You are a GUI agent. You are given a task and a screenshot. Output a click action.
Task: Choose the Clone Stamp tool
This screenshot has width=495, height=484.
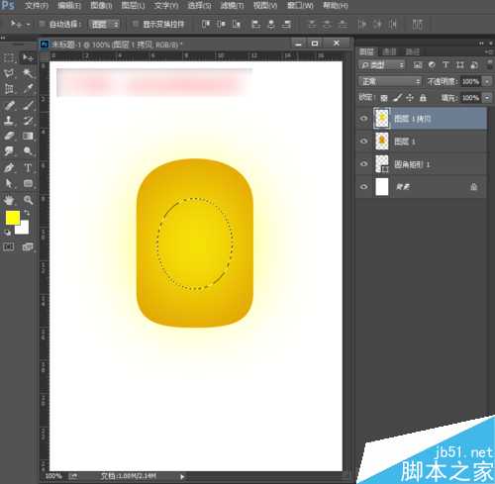pyautogui.click(x=9, y=121)
